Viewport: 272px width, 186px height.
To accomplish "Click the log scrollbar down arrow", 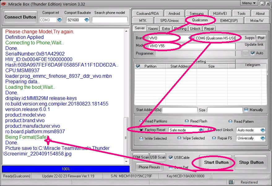I will (x=126, y=161).
